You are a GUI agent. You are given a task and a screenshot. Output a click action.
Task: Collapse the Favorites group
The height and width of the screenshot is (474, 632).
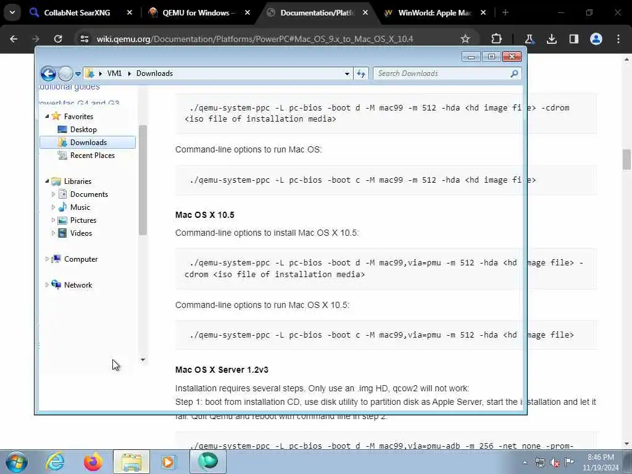(47, 116)
